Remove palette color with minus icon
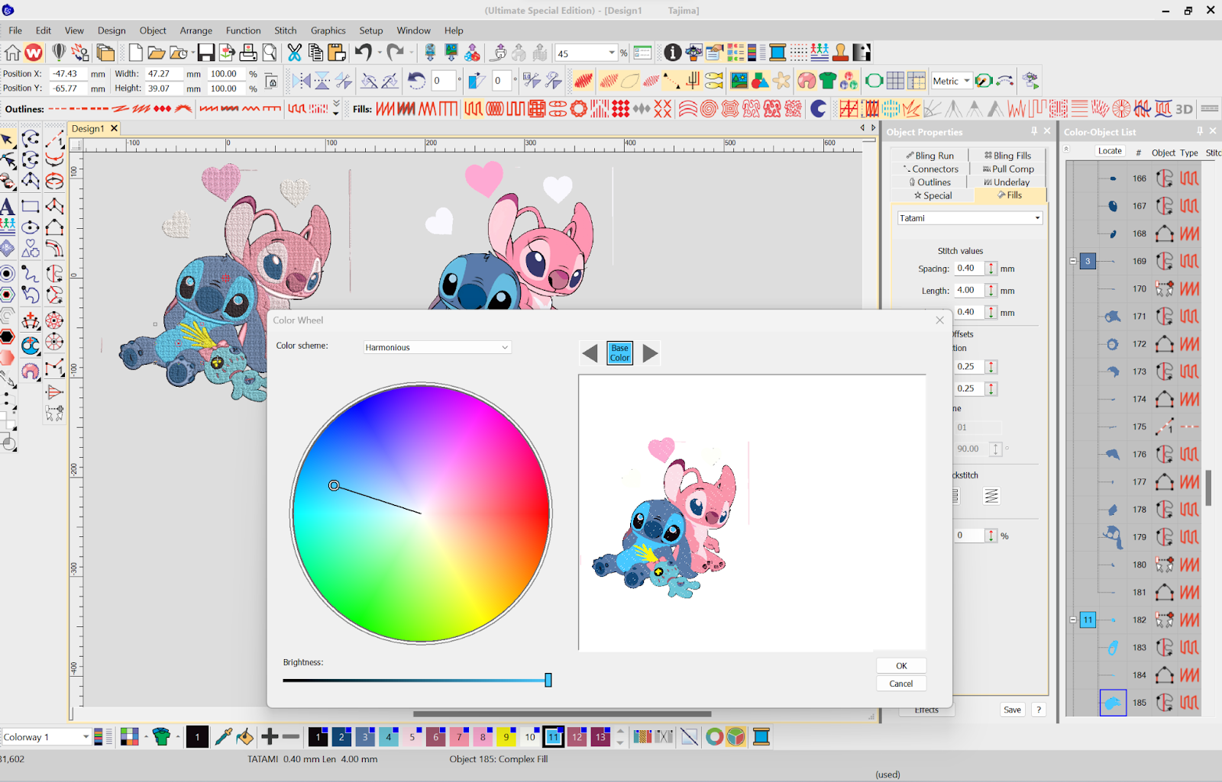 [x=291, y=737]
